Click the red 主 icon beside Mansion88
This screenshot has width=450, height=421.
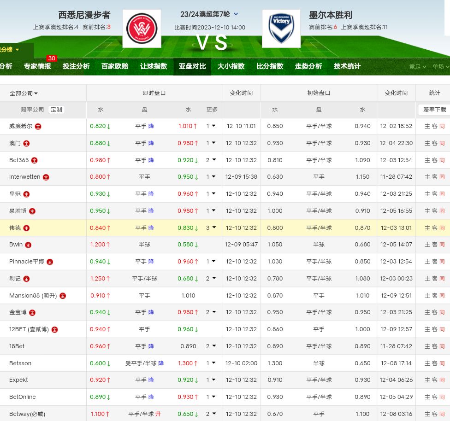63,296
